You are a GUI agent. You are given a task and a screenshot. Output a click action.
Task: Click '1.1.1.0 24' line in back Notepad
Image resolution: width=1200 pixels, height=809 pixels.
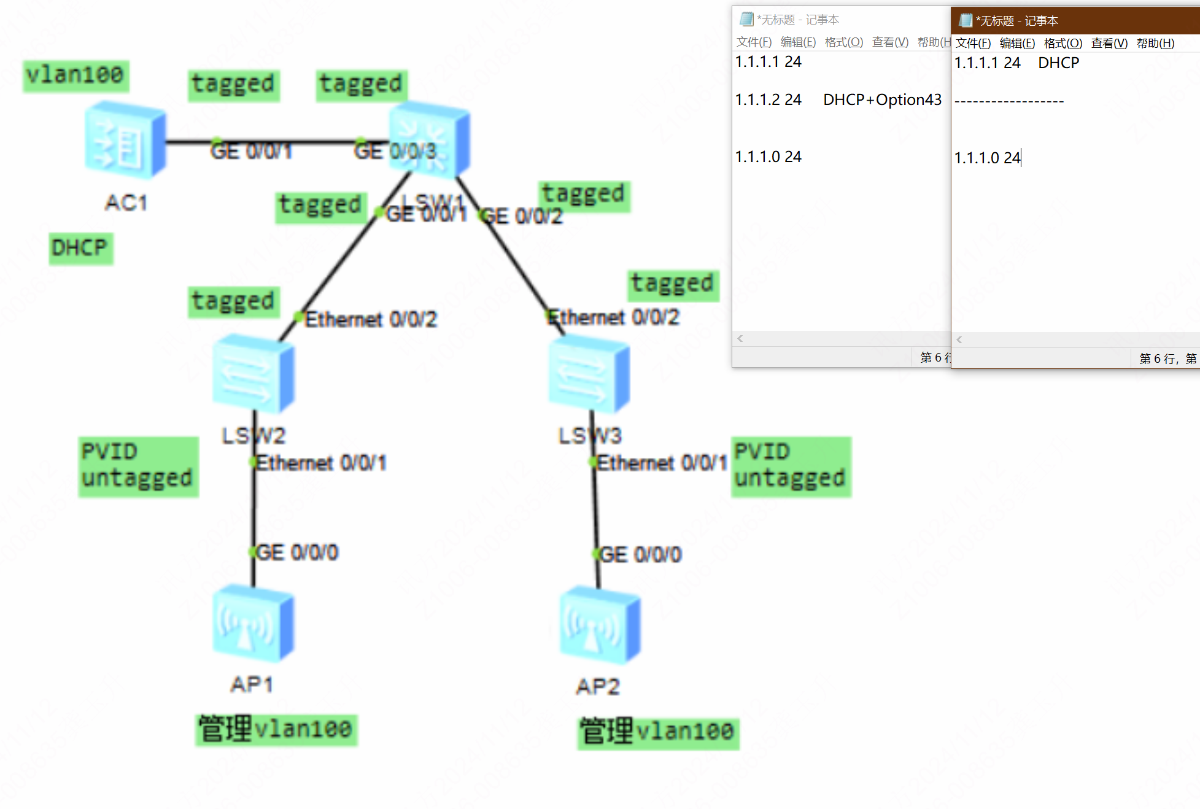pos(768,157)
